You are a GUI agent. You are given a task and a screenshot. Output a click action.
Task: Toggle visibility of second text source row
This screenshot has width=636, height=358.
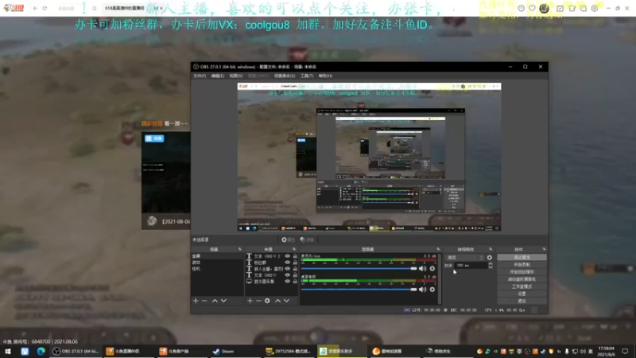click(288, 263)
